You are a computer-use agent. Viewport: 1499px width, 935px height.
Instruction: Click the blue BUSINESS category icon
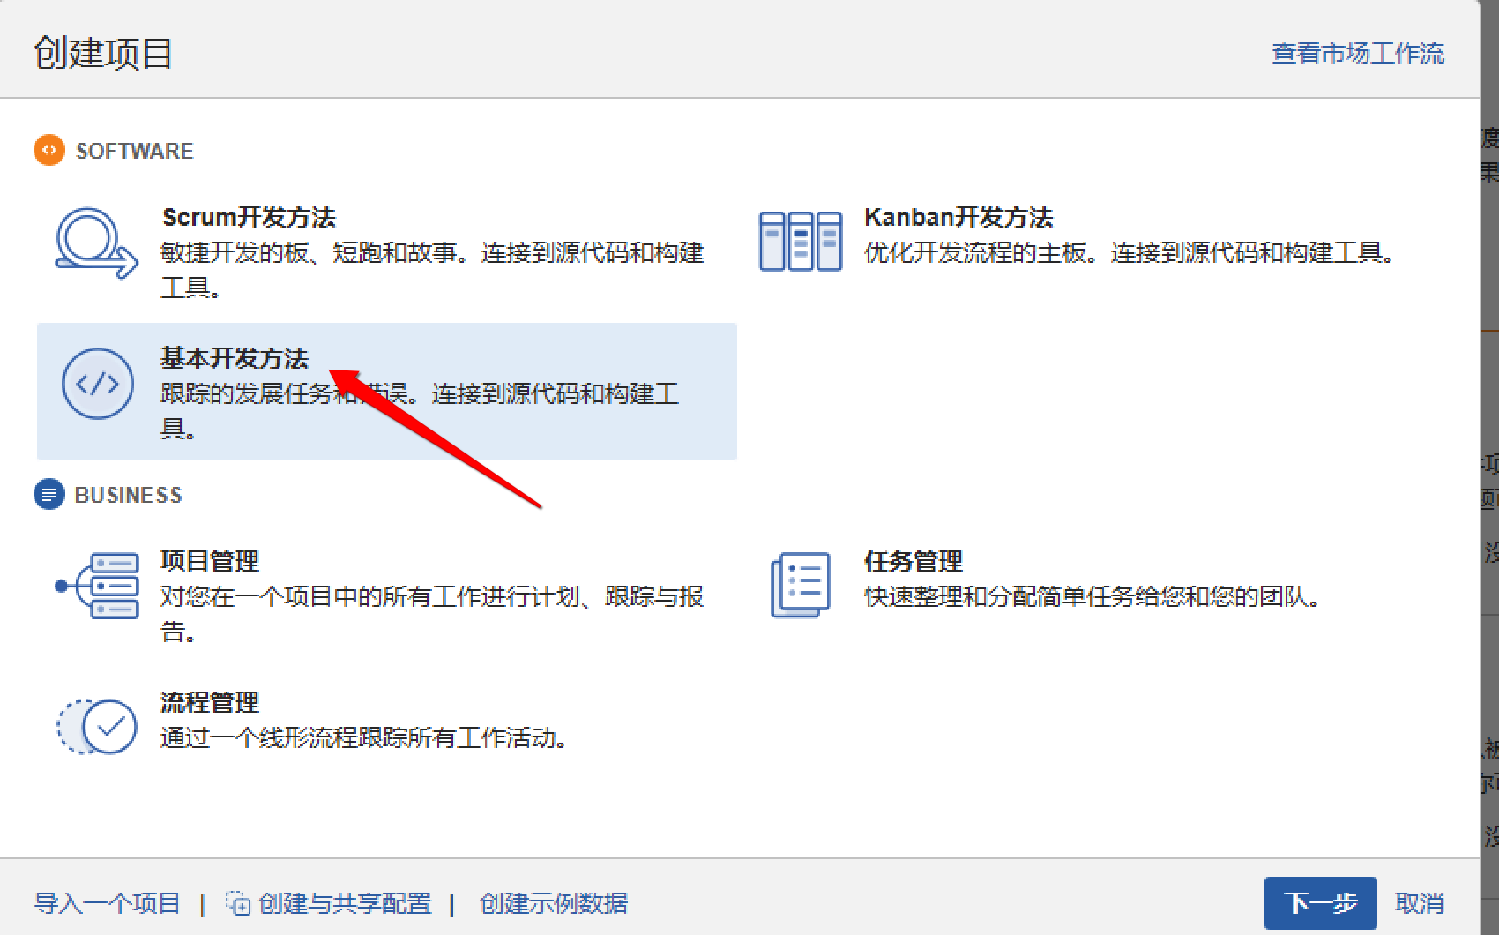click(49, 494)
